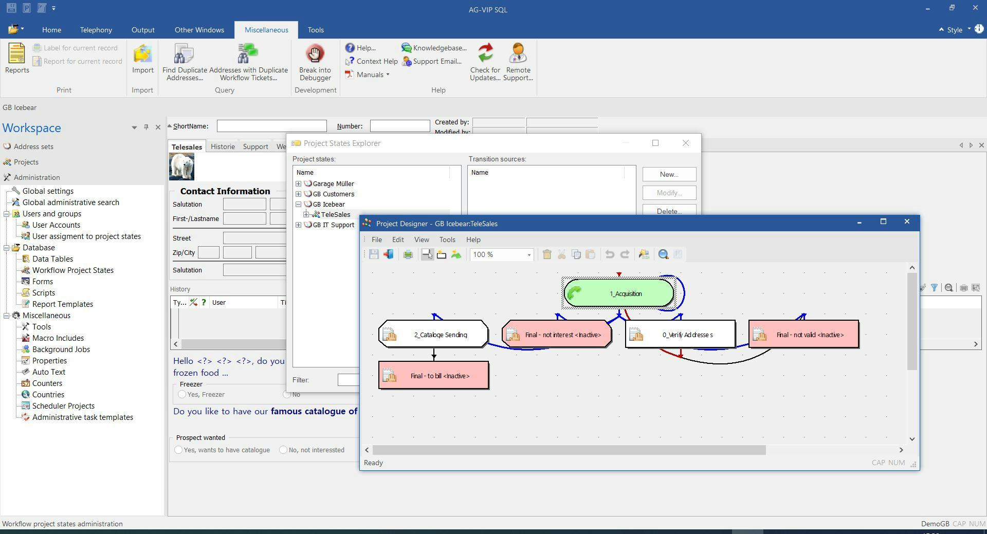
Task: Click the Help... item in the ribbon
Action: [x=360, y=48]
